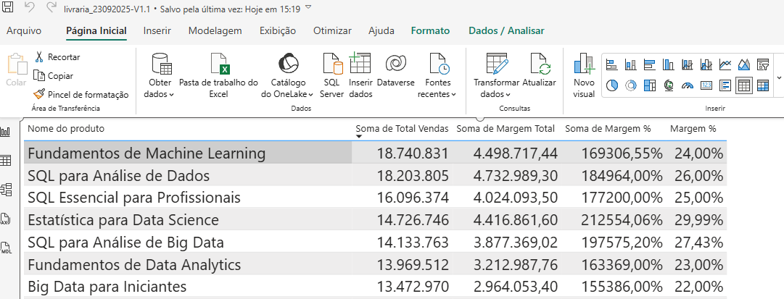The width and height of the screenshot is (784, 299).
Task: Insert a line and clustered column chart
Action: click(706, 64)
